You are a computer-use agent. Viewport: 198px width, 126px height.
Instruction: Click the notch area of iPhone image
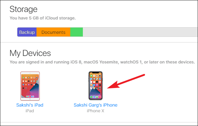click(x=95, y=73)
